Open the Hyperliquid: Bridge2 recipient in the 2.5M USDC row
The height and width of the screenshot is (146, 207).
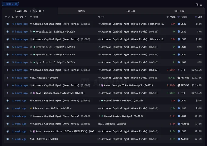tap(123, 116)
